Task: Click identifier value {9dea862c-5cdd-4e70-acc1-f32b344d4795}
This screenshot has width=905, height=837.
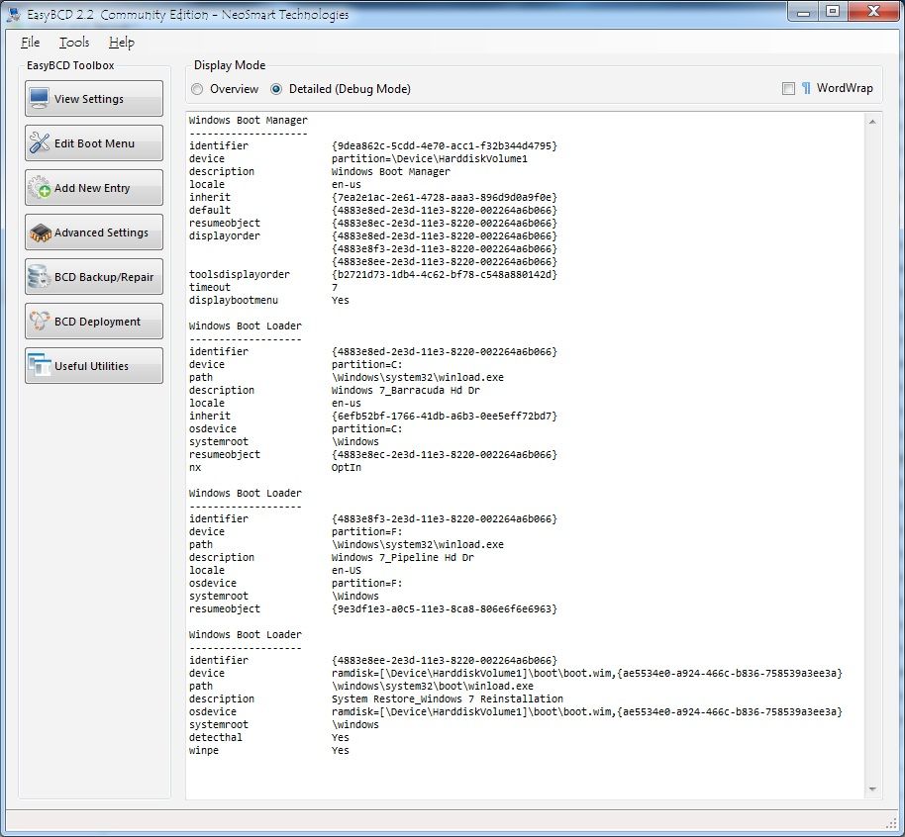Action: (445, 146)
